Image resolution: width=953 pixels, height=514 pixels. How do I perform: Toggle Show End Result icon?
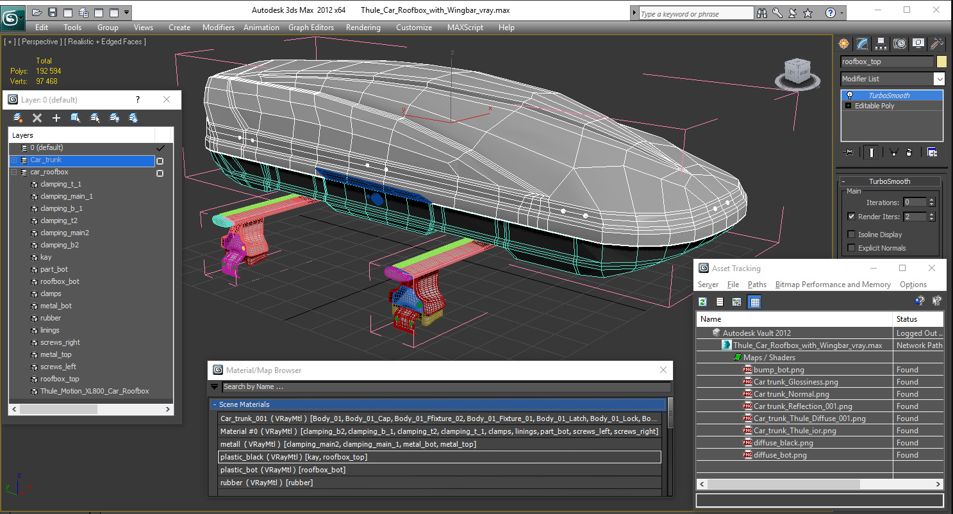[872, 153]
